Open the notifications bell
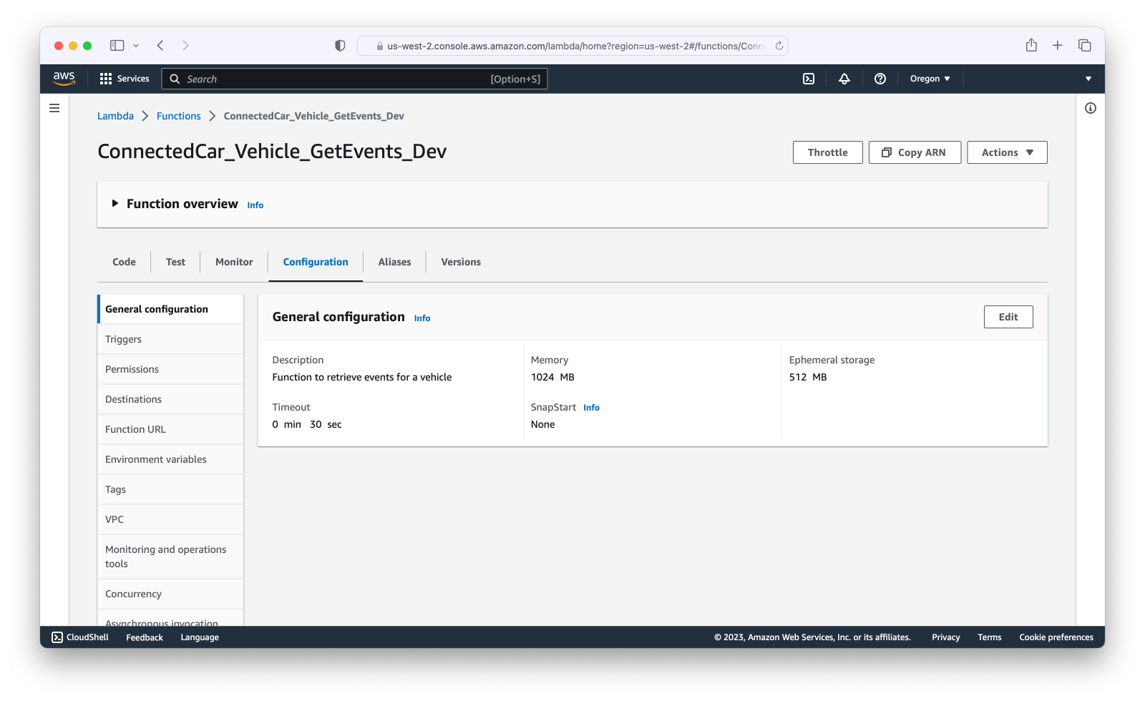 point(844,79)
